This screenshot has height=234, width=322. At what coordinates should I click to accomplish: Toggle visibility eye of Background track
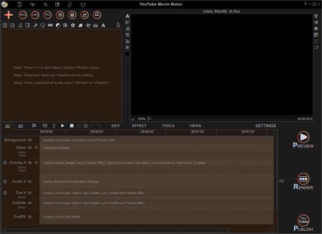tap(30, 140)
